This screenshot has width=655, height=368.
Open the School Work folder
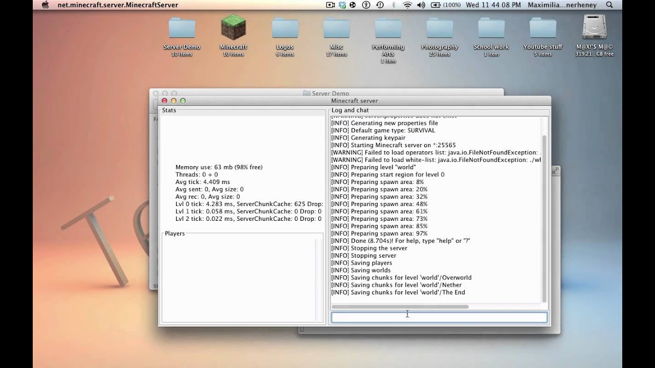491,28
